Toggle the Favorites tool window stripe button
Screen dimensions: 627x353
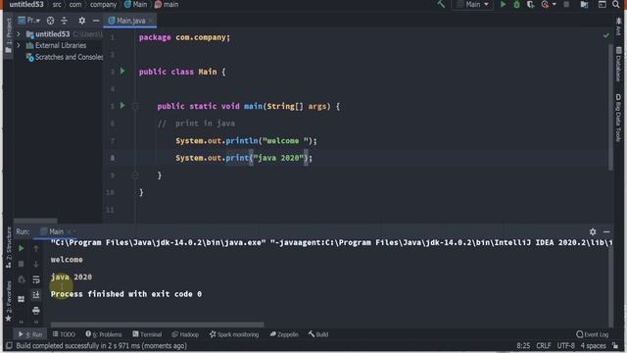point(9,301)
